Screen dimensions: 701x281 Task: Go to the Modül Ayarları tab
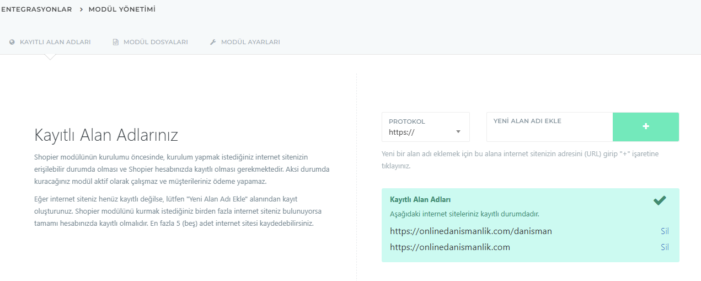(x=250, y=42)
